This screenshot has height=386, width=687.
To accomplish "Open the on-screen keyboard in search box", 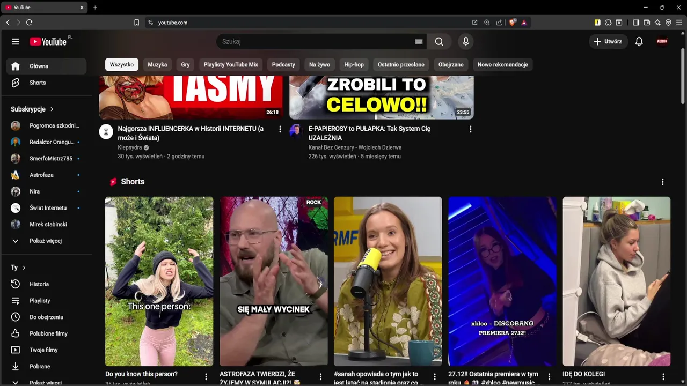I will point(419,41).
